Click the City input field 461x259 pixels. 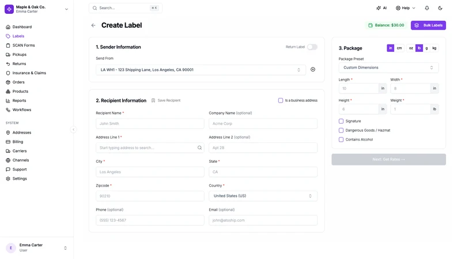click(x=150, y=172)
